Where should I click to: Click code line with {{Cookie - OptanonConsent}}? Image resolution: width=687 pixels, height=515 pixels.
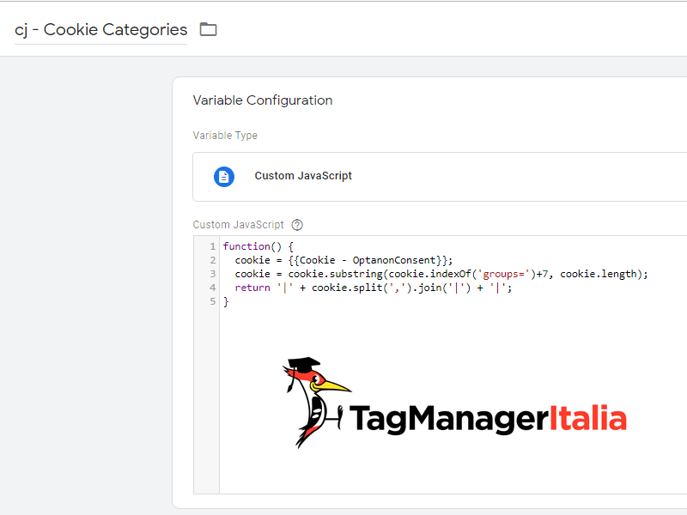click(x=343, y=260)
